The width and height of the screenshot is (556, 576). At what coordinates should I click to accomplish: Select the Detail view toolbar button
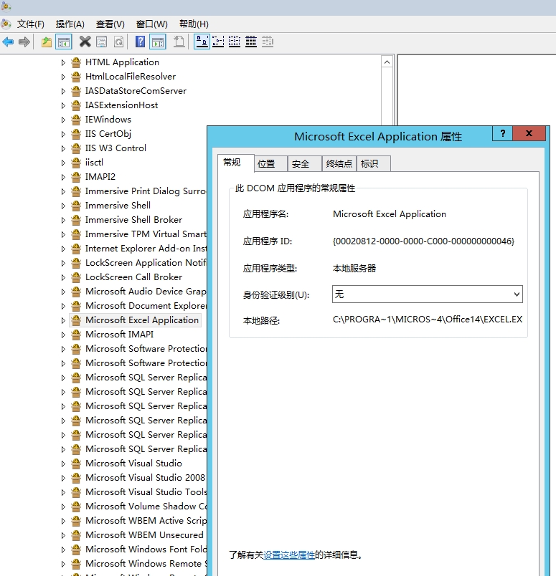coord(251,42)
